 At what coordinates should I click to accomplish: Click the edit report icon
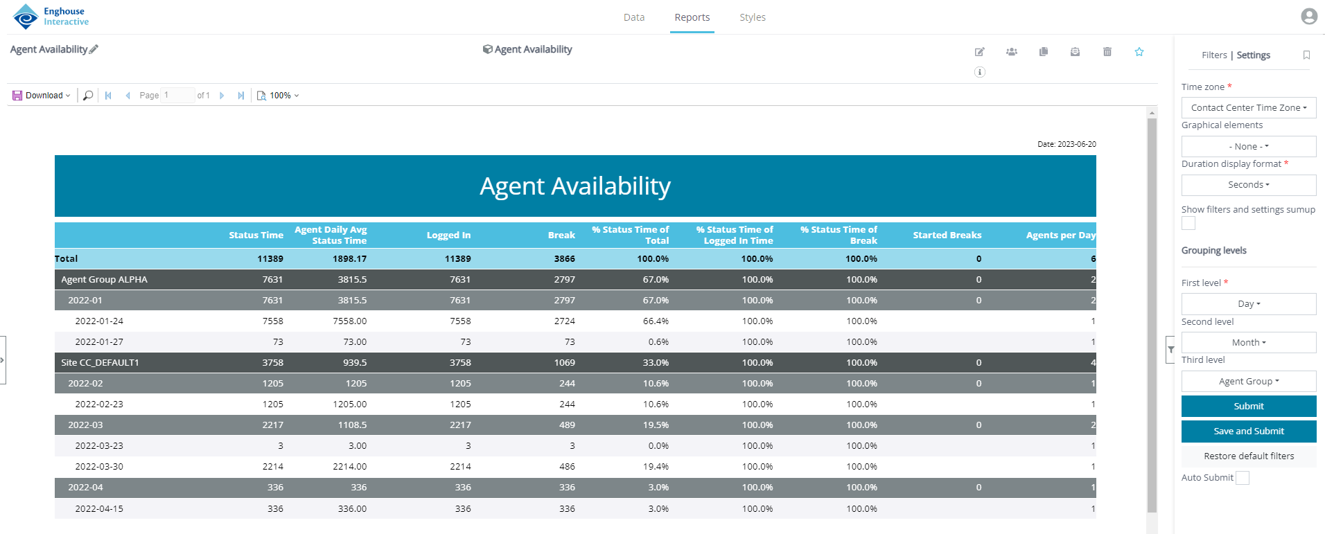coord(979,52)
